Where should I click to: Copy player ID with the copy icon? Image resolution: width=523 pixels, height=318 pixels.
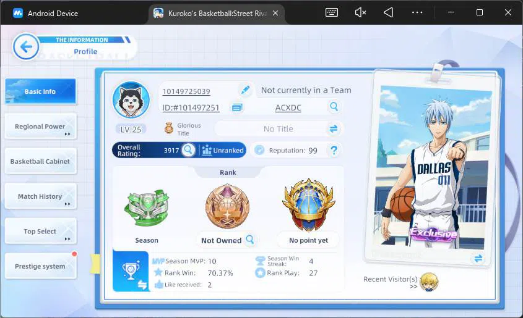tap(237, 108)
